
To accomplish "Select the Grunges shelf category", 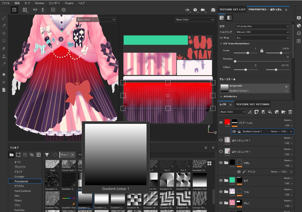I will [x=19, y=176].
